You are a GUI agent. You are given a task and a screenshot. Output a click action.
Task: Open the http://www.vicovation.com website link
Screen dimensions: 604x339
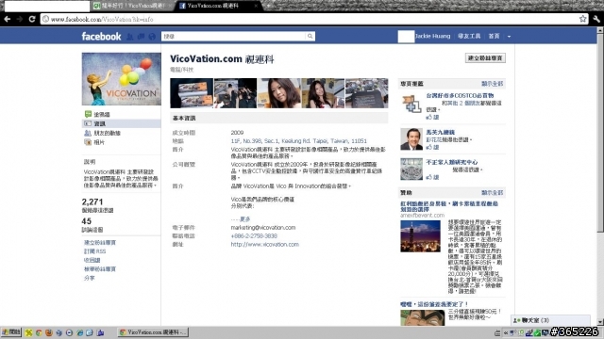[264, 244]
